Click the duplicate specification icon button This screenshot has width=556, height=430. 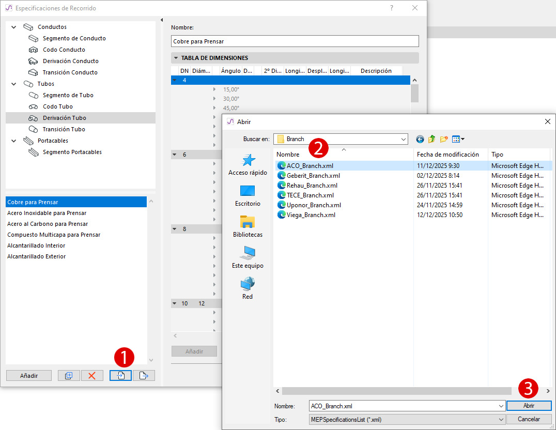[x=69, y=375]
